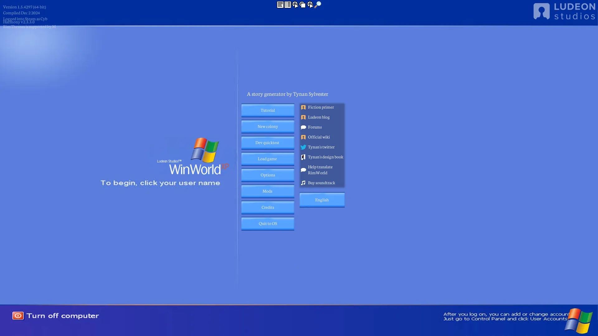Open the English language selector
This screenshot has height=336, width=598.
click(x=322, y=200)
